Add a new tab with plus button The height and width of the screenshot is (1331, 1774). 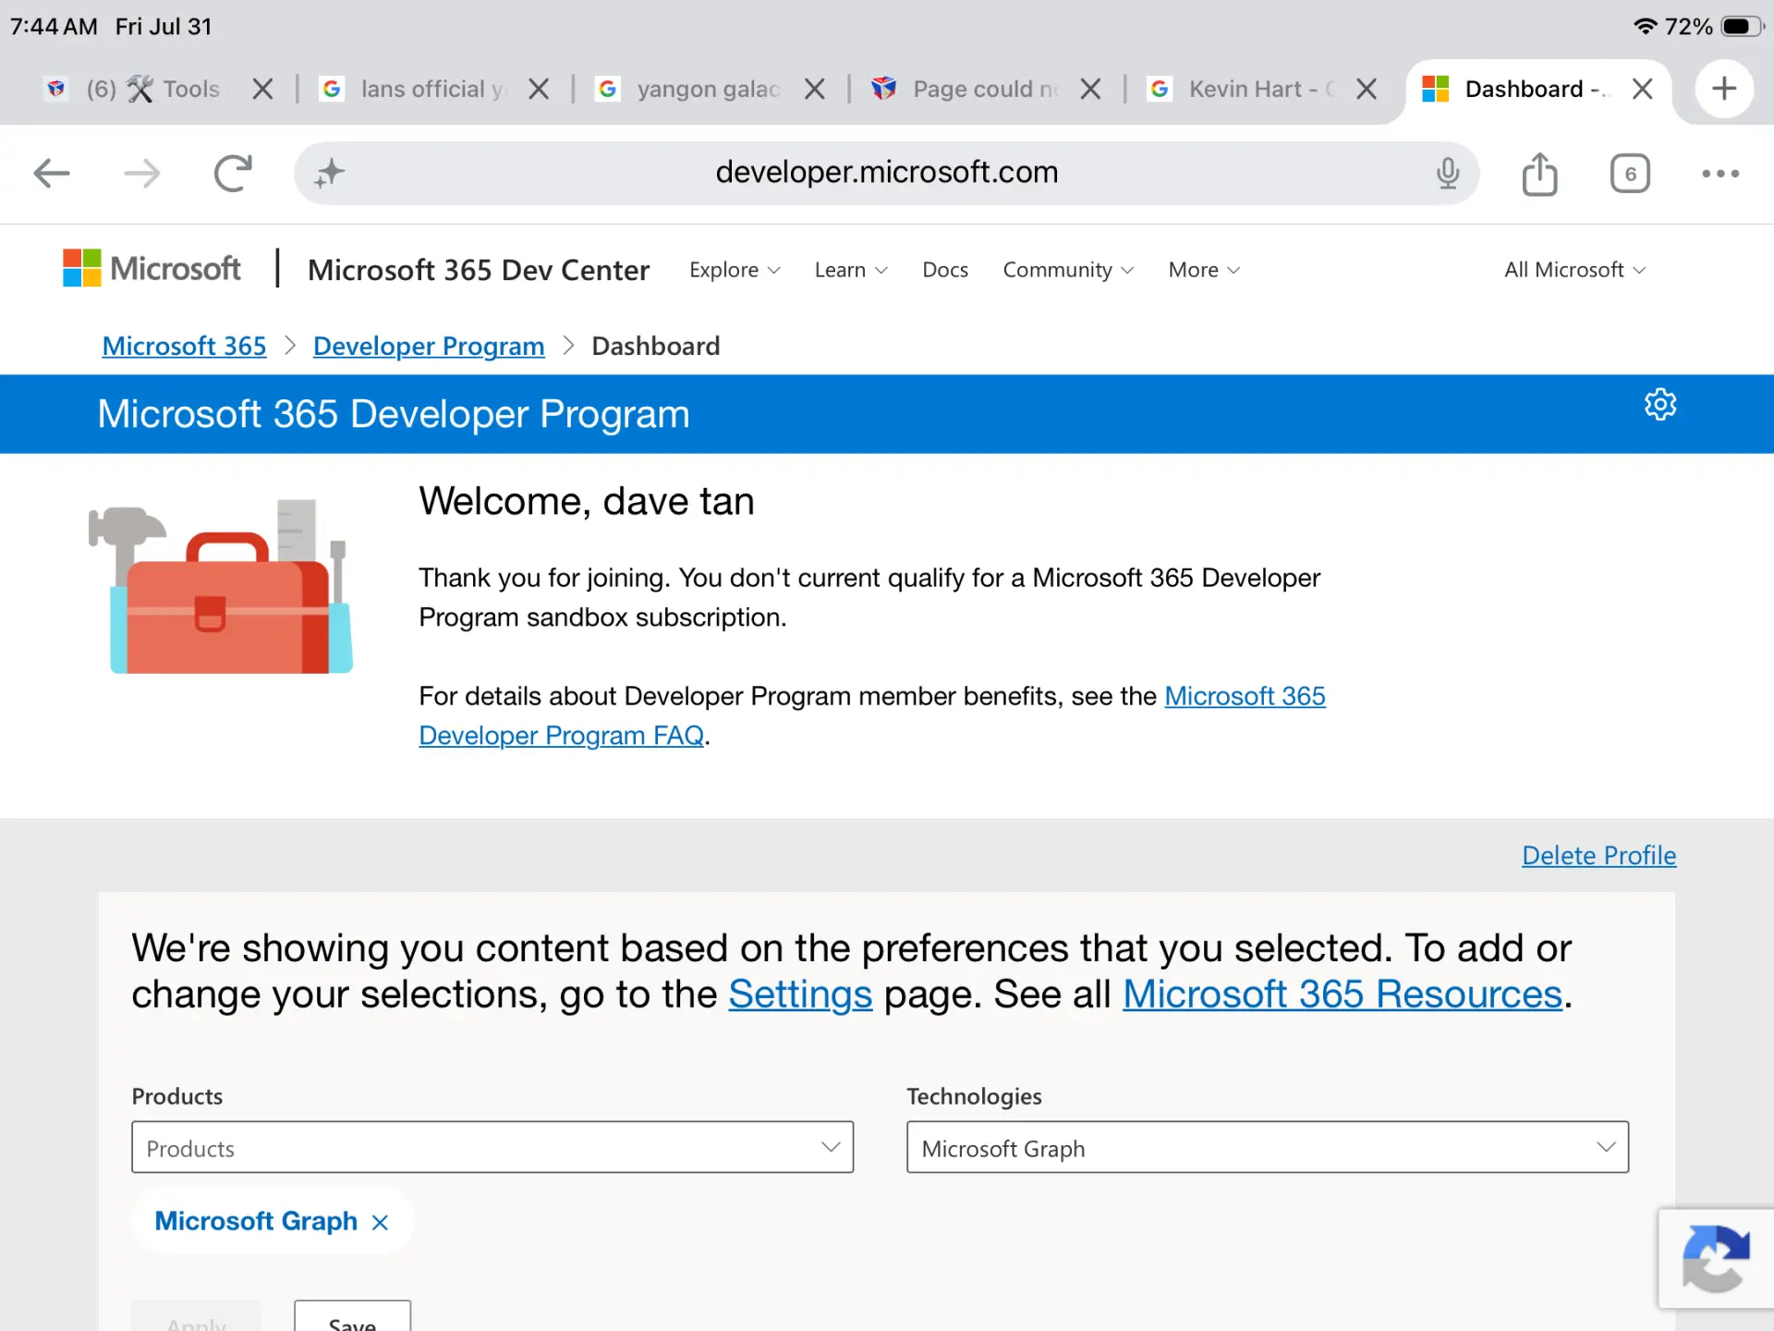(x=1724, y=89)
